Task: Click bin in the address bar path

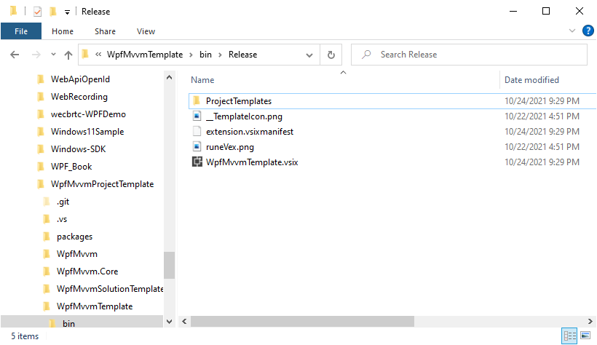Action: [205, 55]
